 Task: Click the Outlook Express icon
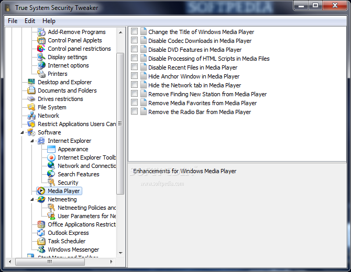pos(41,233)
